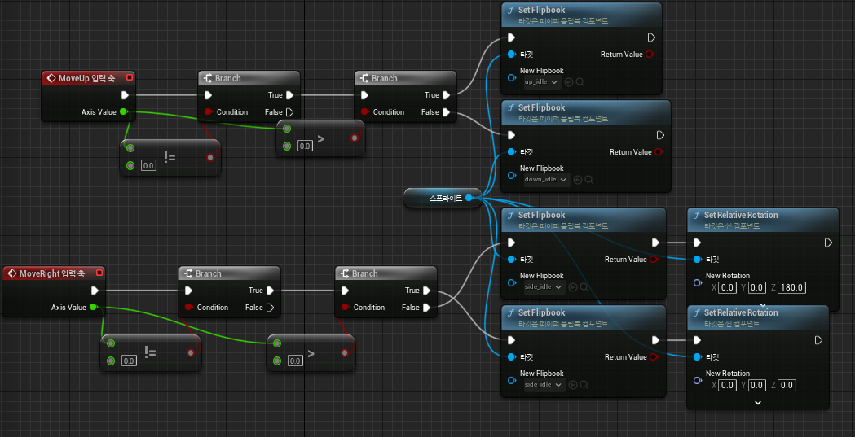Click 타깃 pin on down_idle Set Flipbook node
Viewport: 855px width, 437px height.
tap(512, 152)
